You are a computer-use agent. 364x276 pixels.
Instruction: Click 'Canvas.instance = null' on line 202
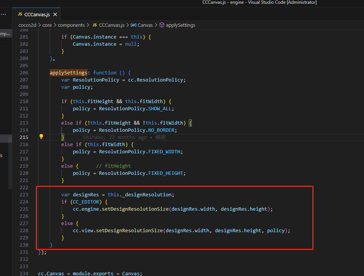[x=105, y=44]
